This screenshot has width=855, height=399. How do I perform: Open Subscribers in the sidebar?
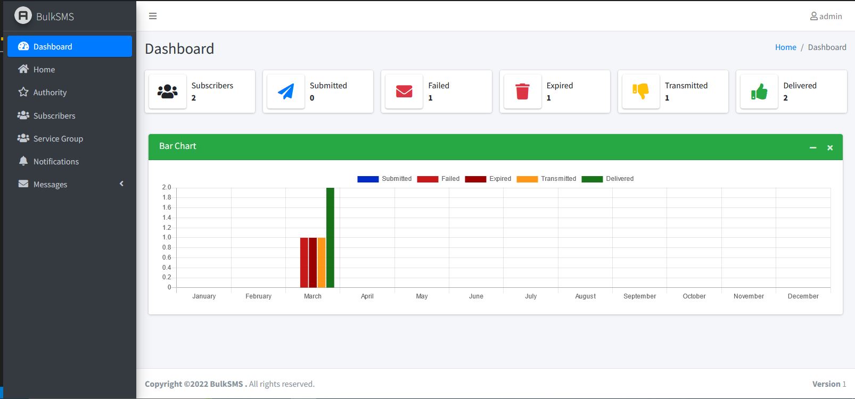pyautogui.click(x=54, y=115)
